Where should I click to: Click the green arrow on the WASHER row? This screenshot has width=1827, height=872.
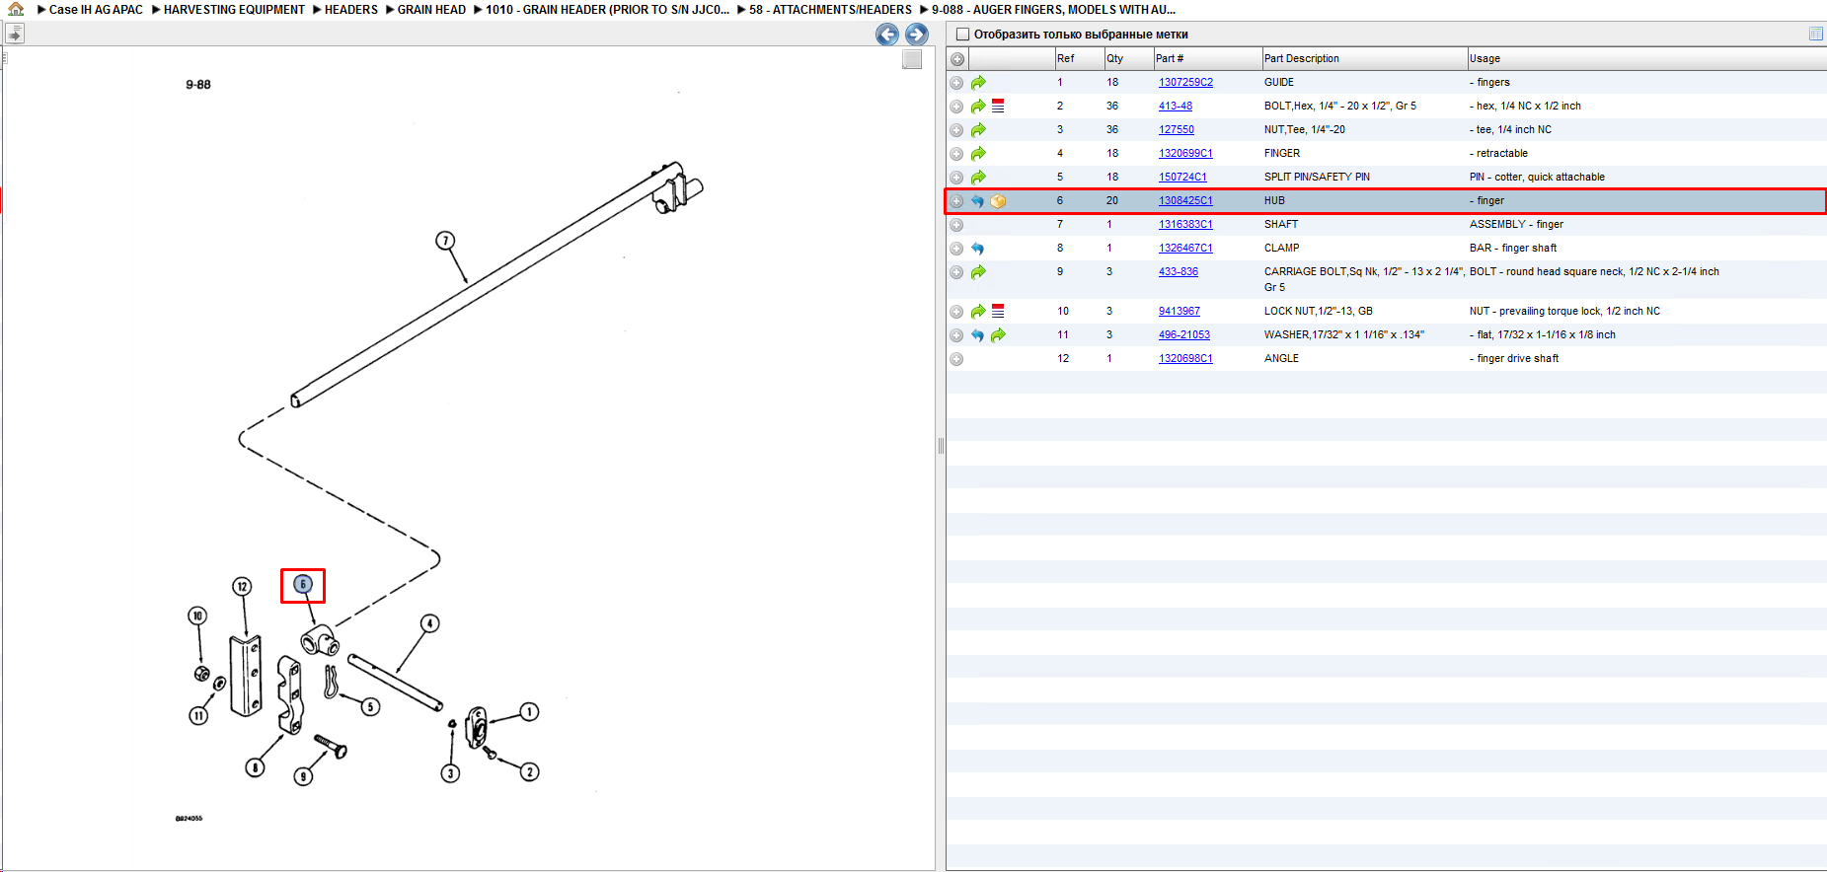[x=998, y=335]
